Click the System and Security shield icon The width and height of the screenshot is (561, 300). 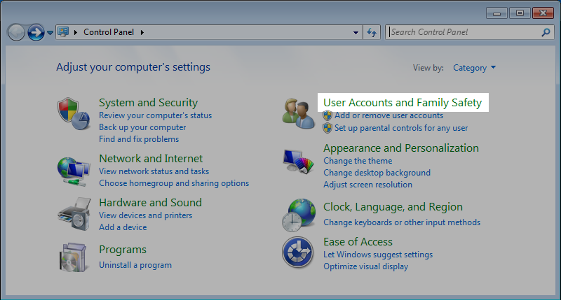(73, 114)
